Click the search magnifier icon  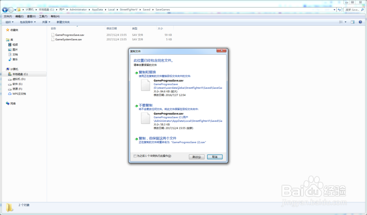[x=363, y=10]
